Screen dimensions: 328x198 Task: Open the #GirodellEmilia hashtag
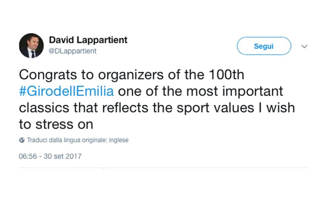coord(66,90)
